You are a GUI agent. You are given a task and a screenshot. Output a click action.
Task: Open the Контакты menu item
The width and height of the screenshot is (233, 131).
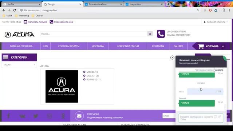point(158,46)
